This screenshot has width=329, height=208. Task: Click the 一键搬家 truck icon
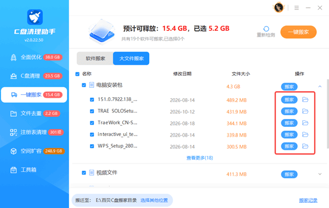[14, 95]
